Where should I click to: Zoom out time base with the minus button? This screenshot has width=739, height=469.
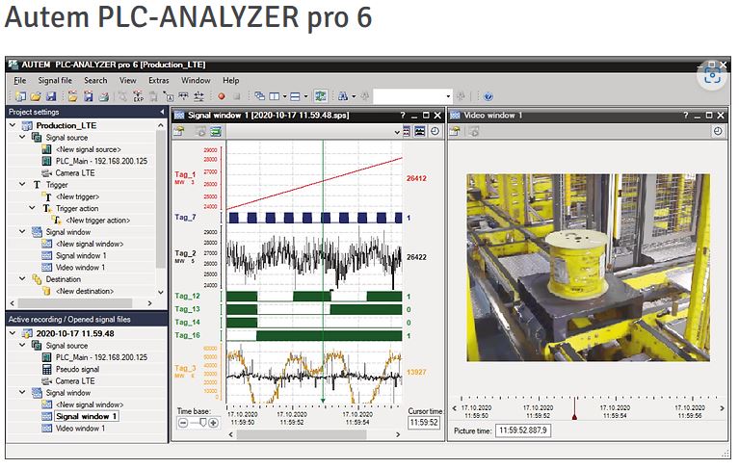pyautogui.click(x=182, y=423)
